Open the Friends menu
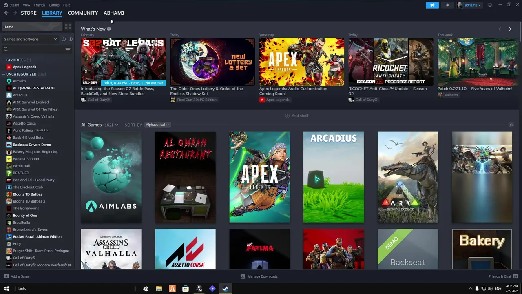522x294 pixels. tap(40, 5)
